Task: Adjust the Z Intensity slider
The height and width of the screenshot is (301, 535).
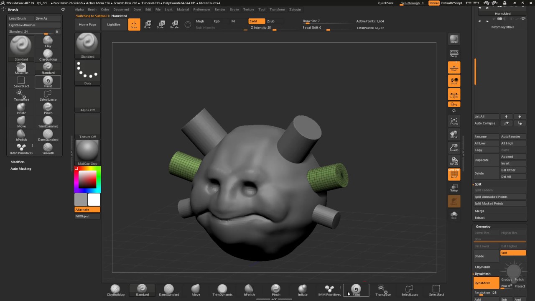Action: (274, 28)
